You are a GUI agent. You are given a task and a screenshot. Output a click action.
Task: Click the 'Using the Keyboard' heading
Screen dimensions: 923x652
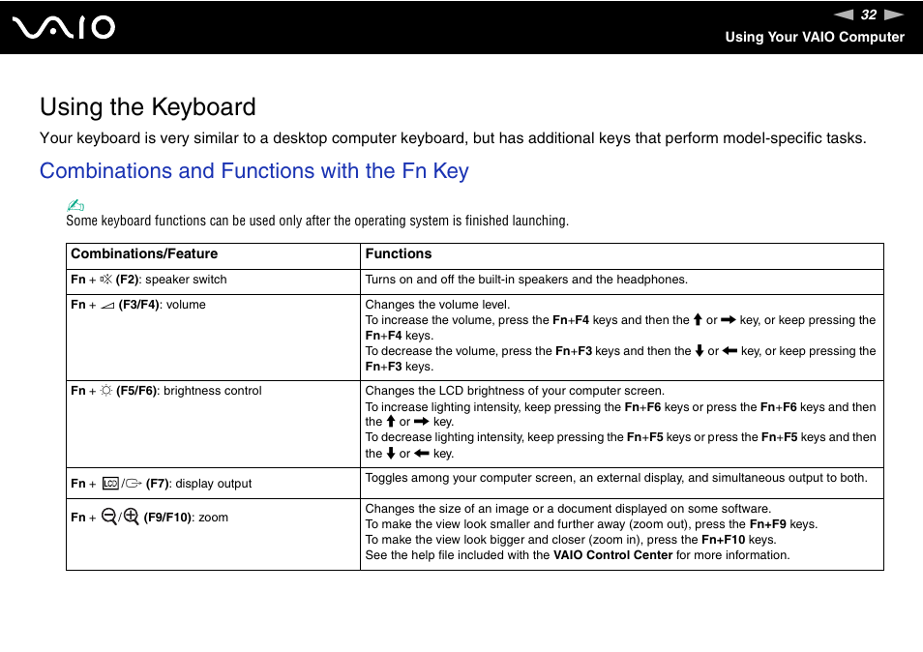click(148, 107)
